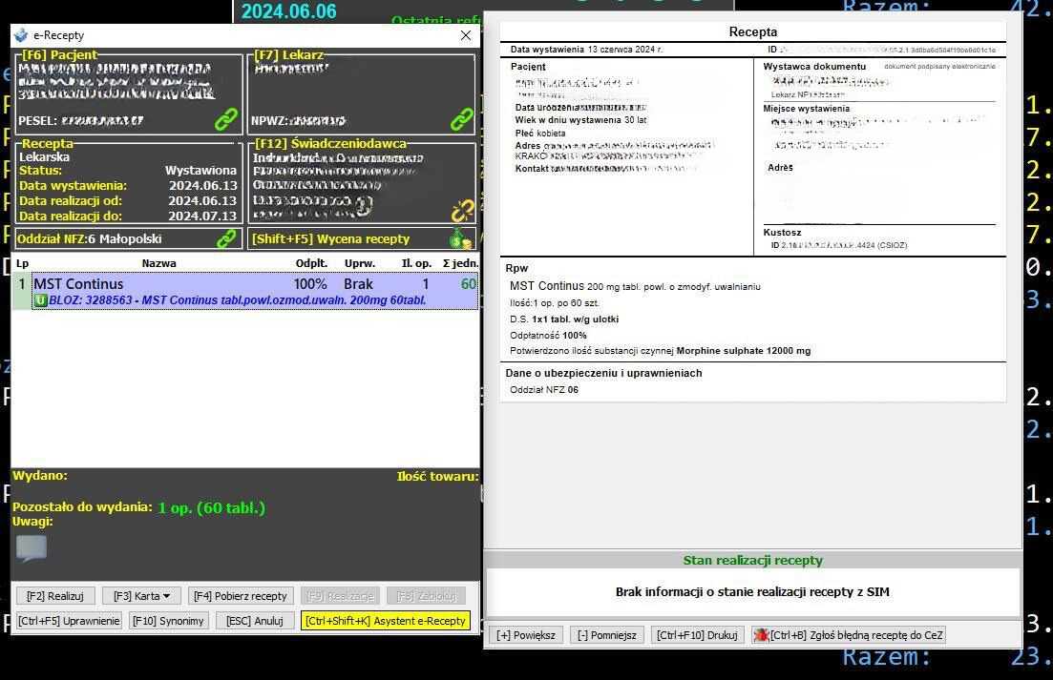Click the speech bubble icon under Uwagi
Image resolution: width=1053 pixels, height=680 pixels.
pyautogui.click(x=31, y=547)
